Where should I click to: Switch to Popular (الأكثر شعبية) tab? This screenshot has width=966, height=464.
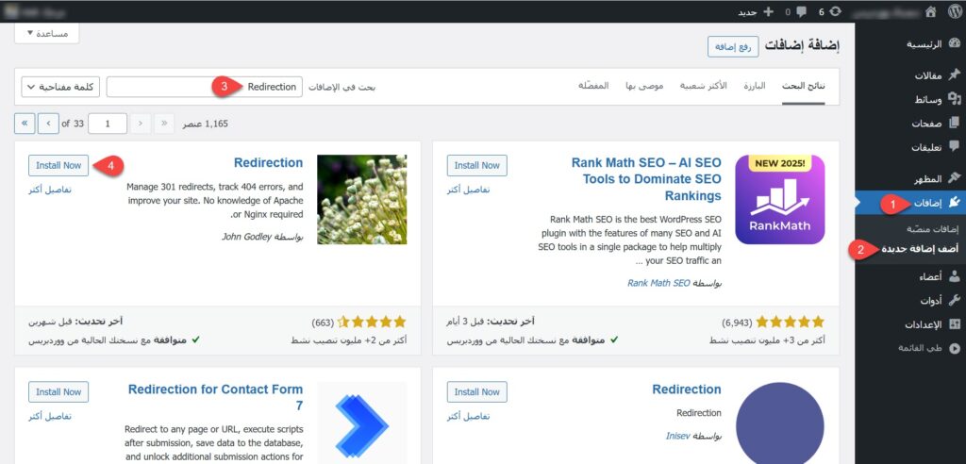(703, 86)
